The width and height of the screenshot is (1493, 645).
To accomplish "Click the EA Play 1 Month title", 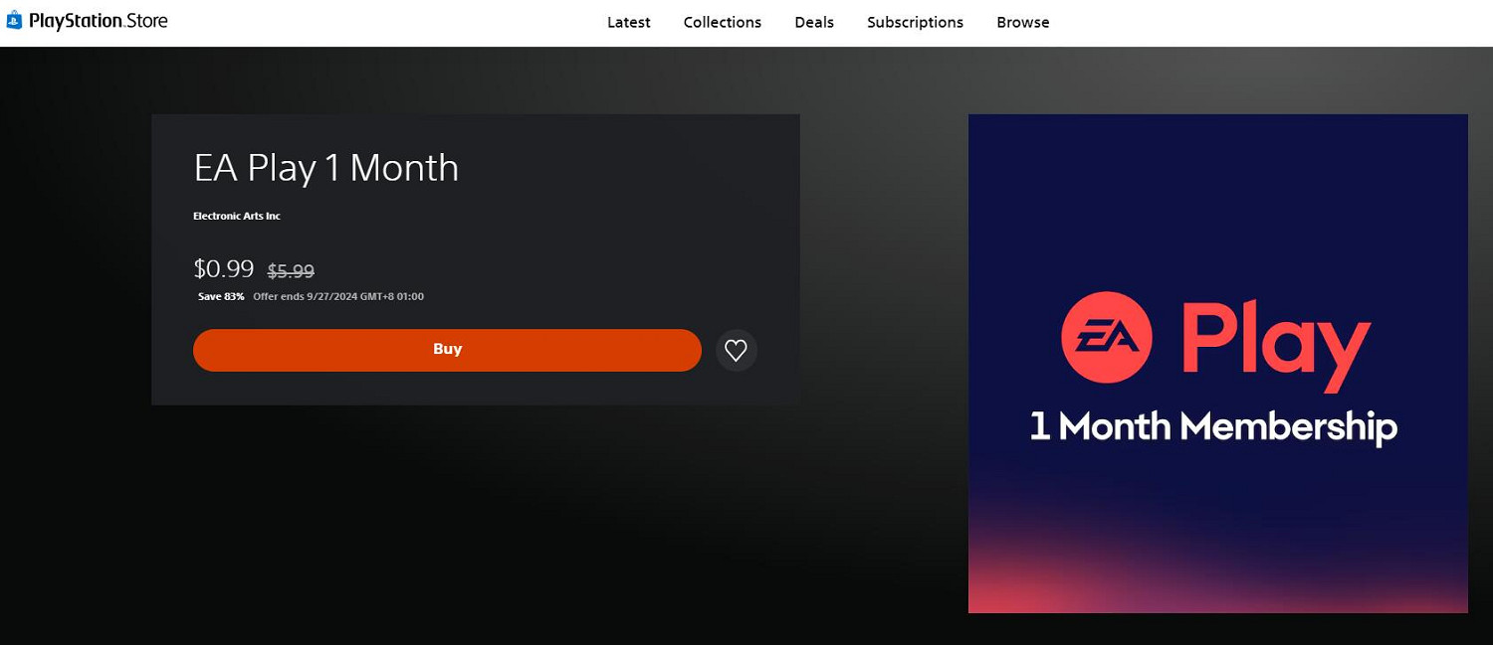I will click(x=325, y=167).
